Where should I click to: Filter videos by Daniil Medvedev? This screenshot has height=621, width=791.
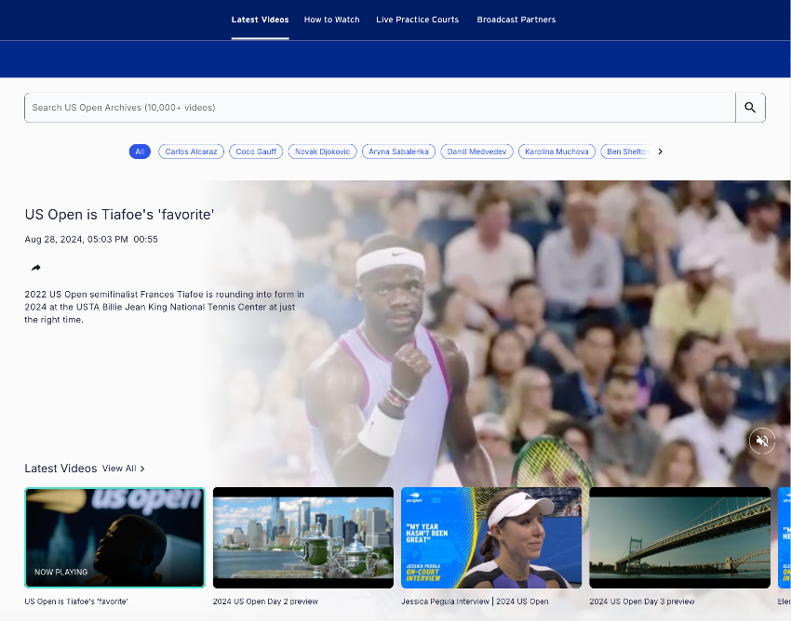point(476,152)
